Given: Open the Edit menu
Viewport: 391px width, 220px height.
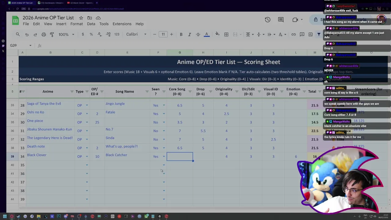Looking at the screenshot, I should click(x=36, y=24).
